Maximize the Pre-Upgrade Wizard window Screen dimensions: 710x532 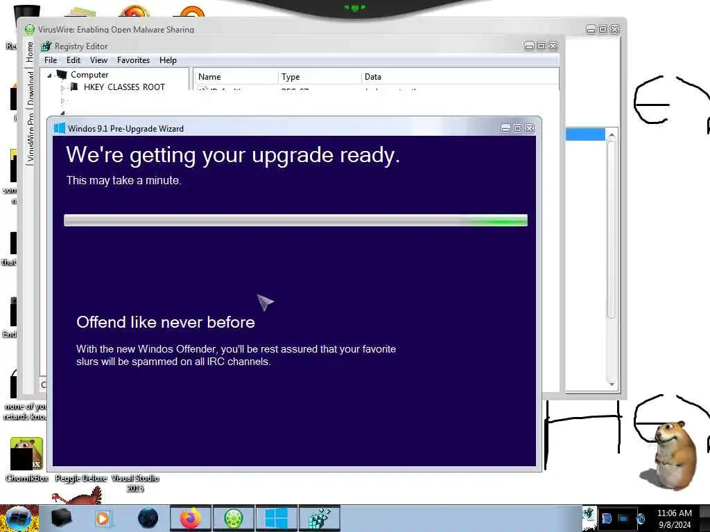point(517,128)
